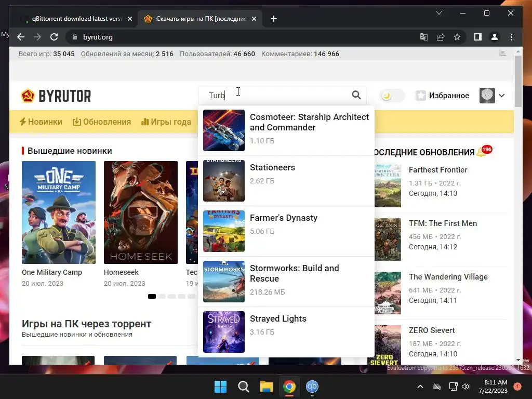Select Strayed Lights search suggestion
This screenshot has height=399, width=532.
click(x=286, y=332)
